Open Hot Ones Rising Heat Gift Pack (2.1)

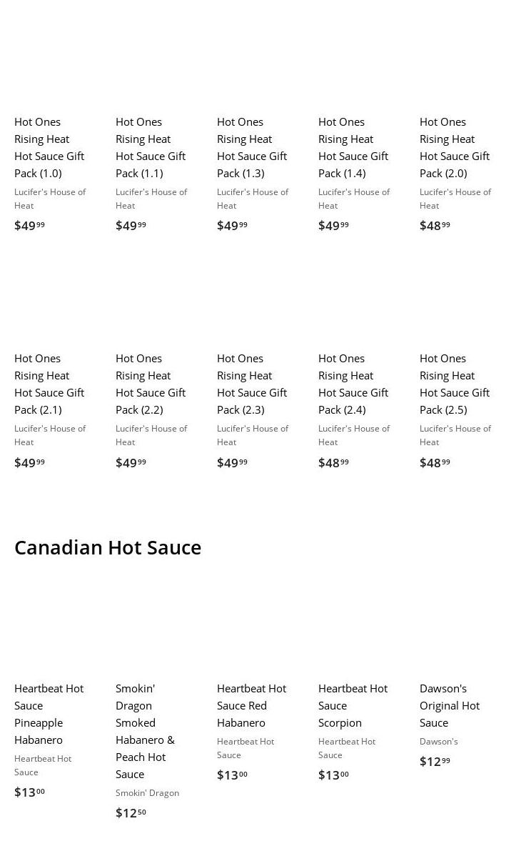(49, 384)
